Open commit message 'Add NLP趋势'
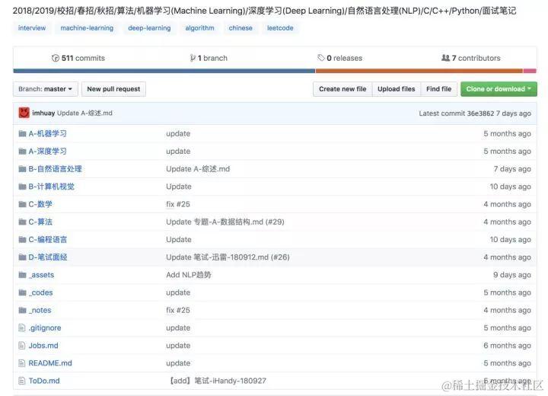548x396 pixels. (189, 275)
